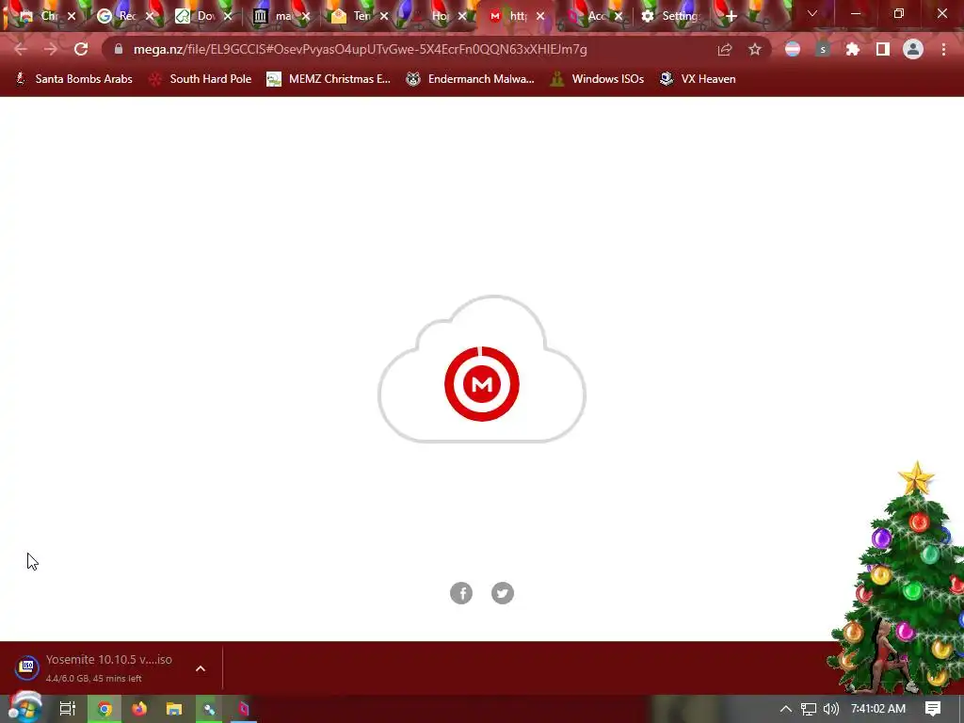Viewport: 964px width, 723px height.
Task: Expand Yosemite iso download options chevron
Action: [x=201, y=669]
